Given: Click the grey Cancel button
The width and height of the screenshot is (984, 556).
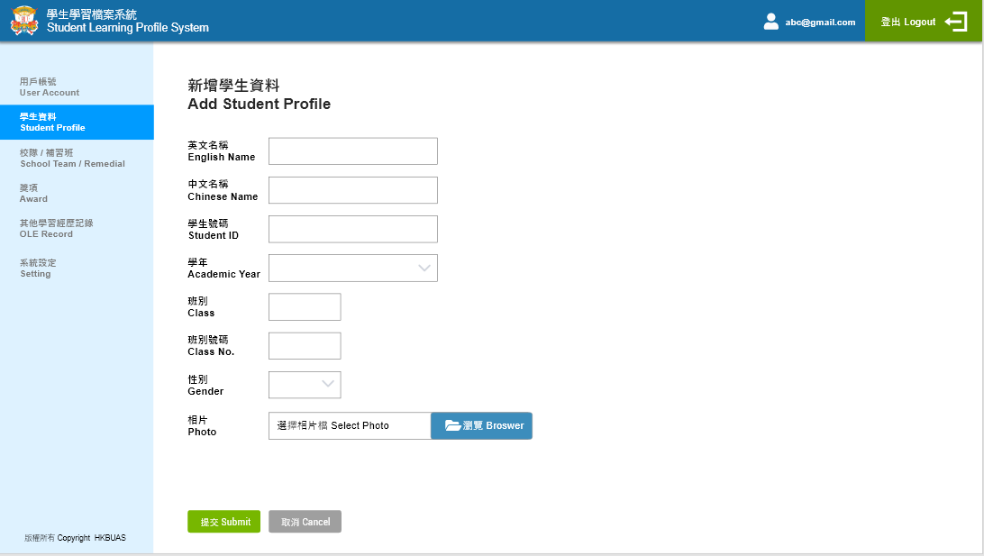Looking at the screenshot, I should click(x=305, y=522).
